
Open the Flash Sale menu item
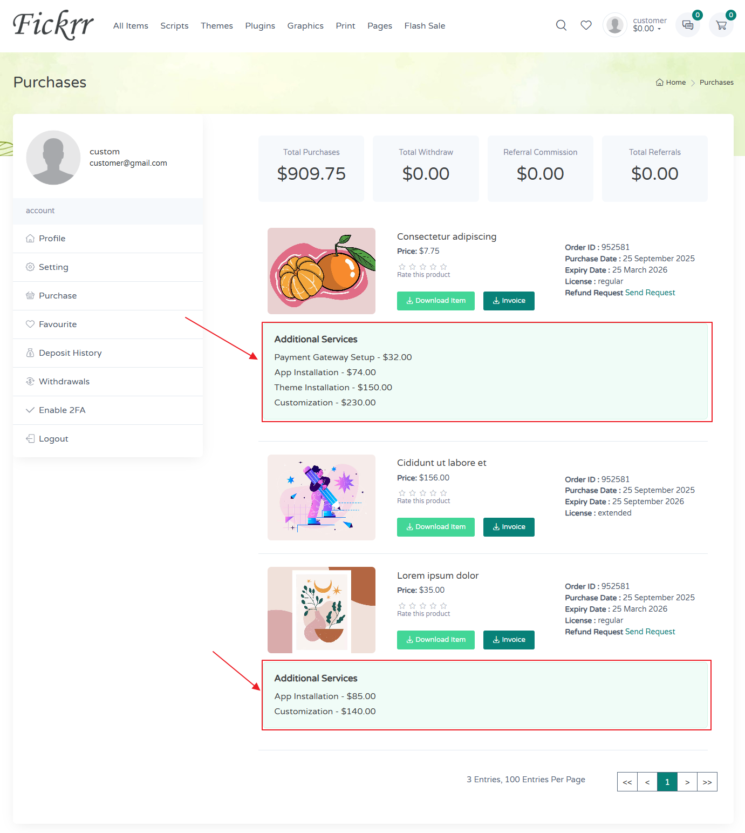tap(425, 26)
